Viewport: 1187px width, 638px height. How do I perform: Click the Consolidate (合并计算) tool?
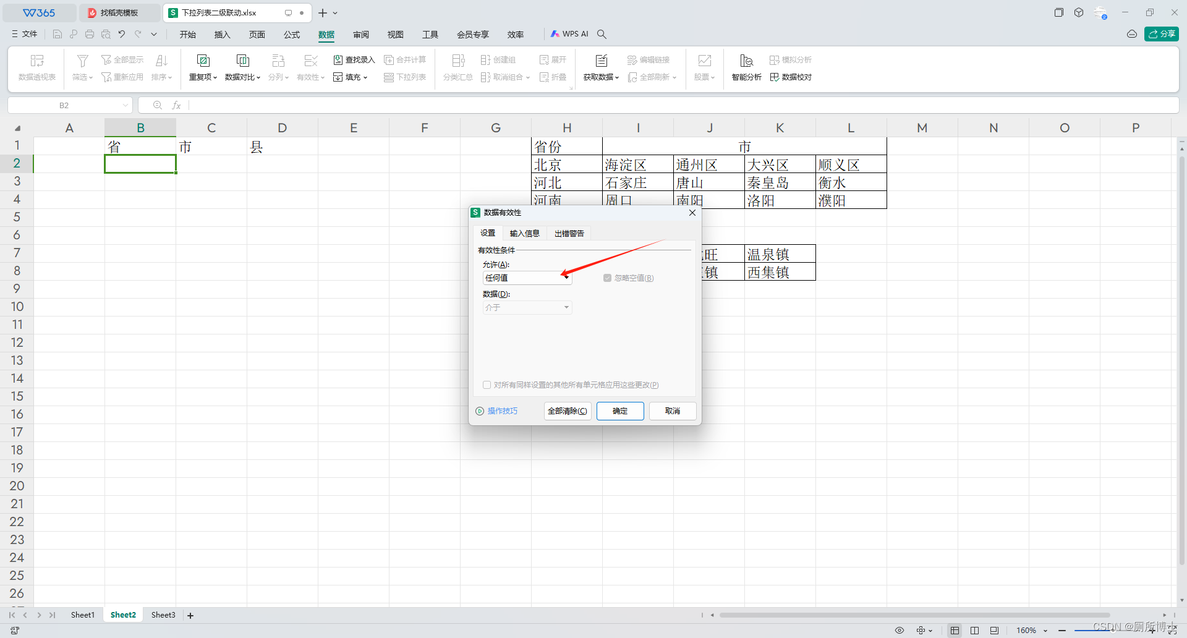tap(405, 60)
